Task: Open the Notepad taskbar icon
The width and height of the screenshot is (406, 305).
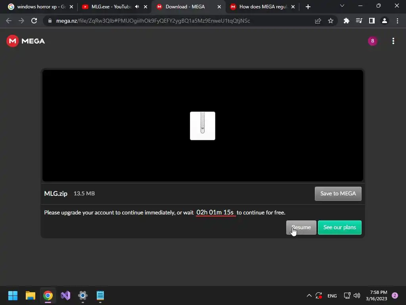Action: coord(100,295)
